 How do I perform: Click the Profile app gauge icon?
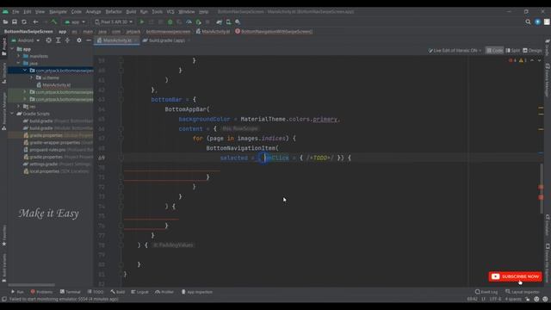[x=189, y=22]
